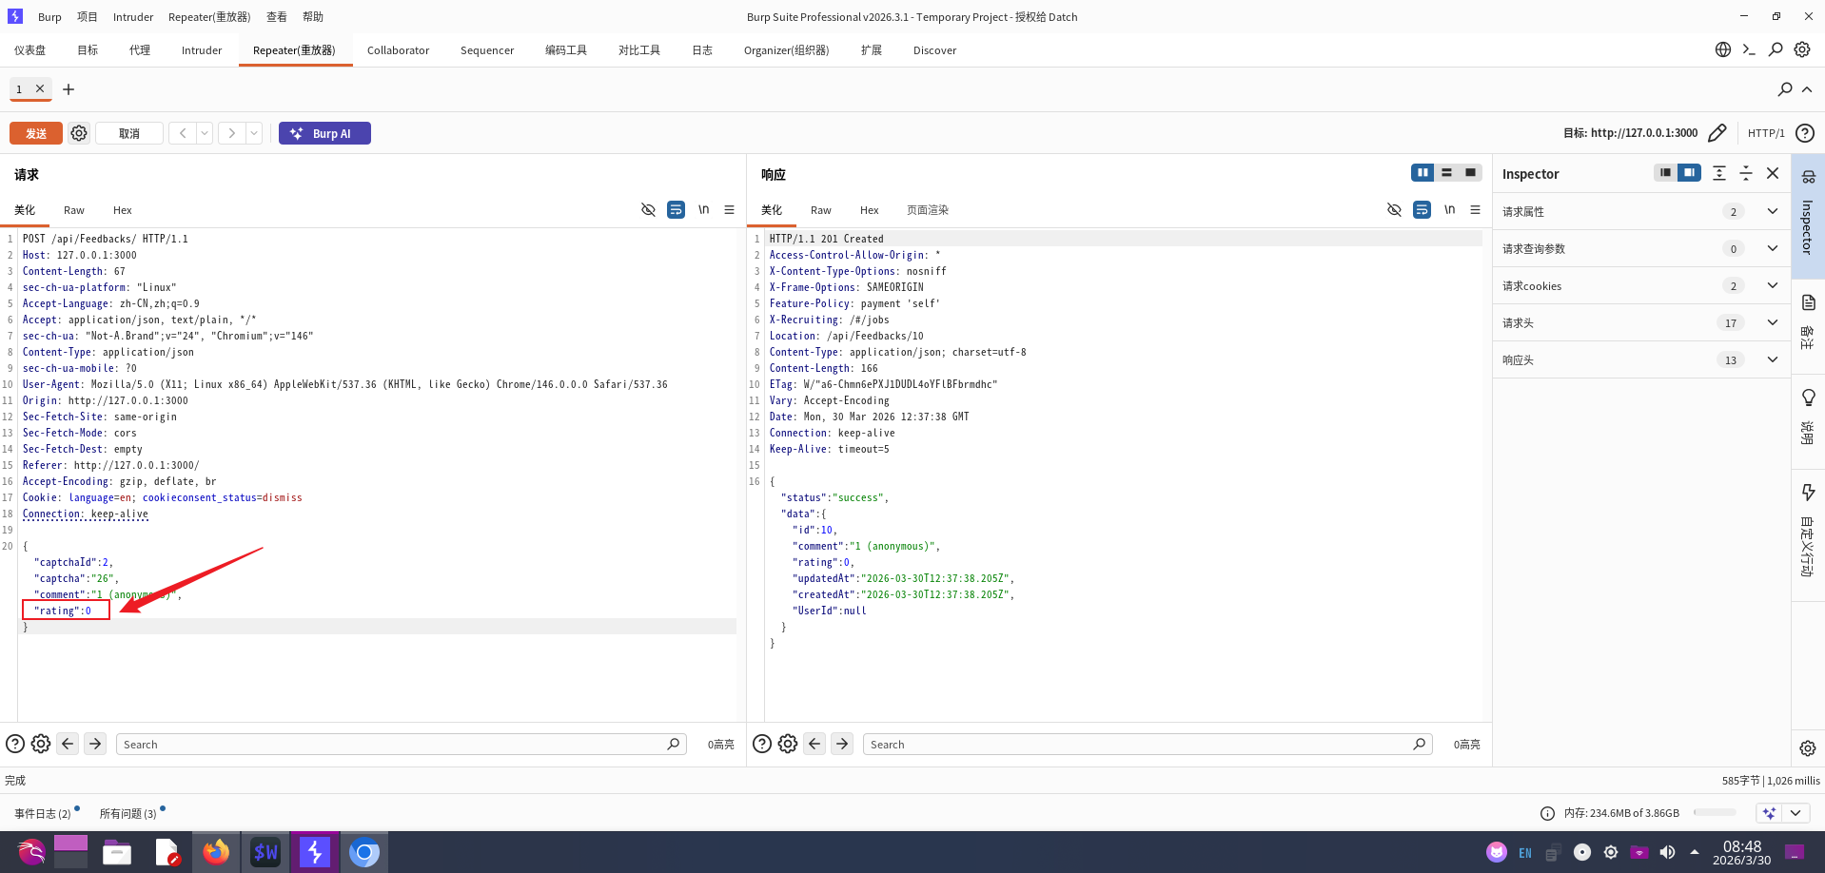1825x873 pixels.
Task: Open the custom actions lightning side panel
Action: pos(1808,492)
